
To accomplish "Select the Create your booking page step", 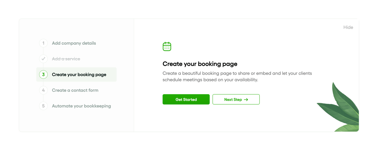I will tap(79, 75).
